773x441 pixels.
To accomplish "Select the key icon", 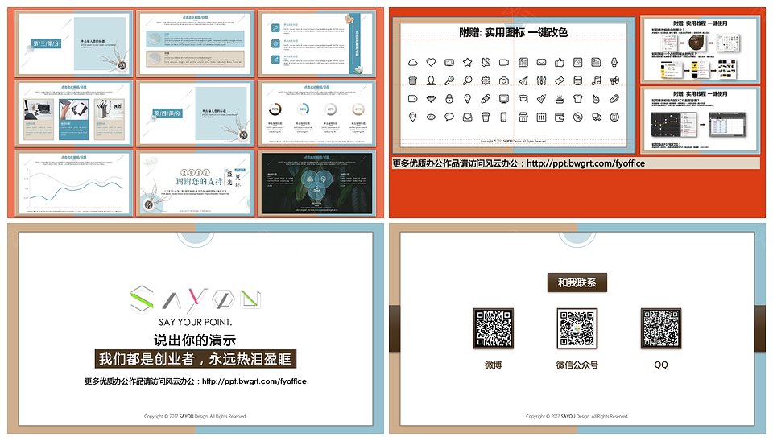I will tap(449, 80).
